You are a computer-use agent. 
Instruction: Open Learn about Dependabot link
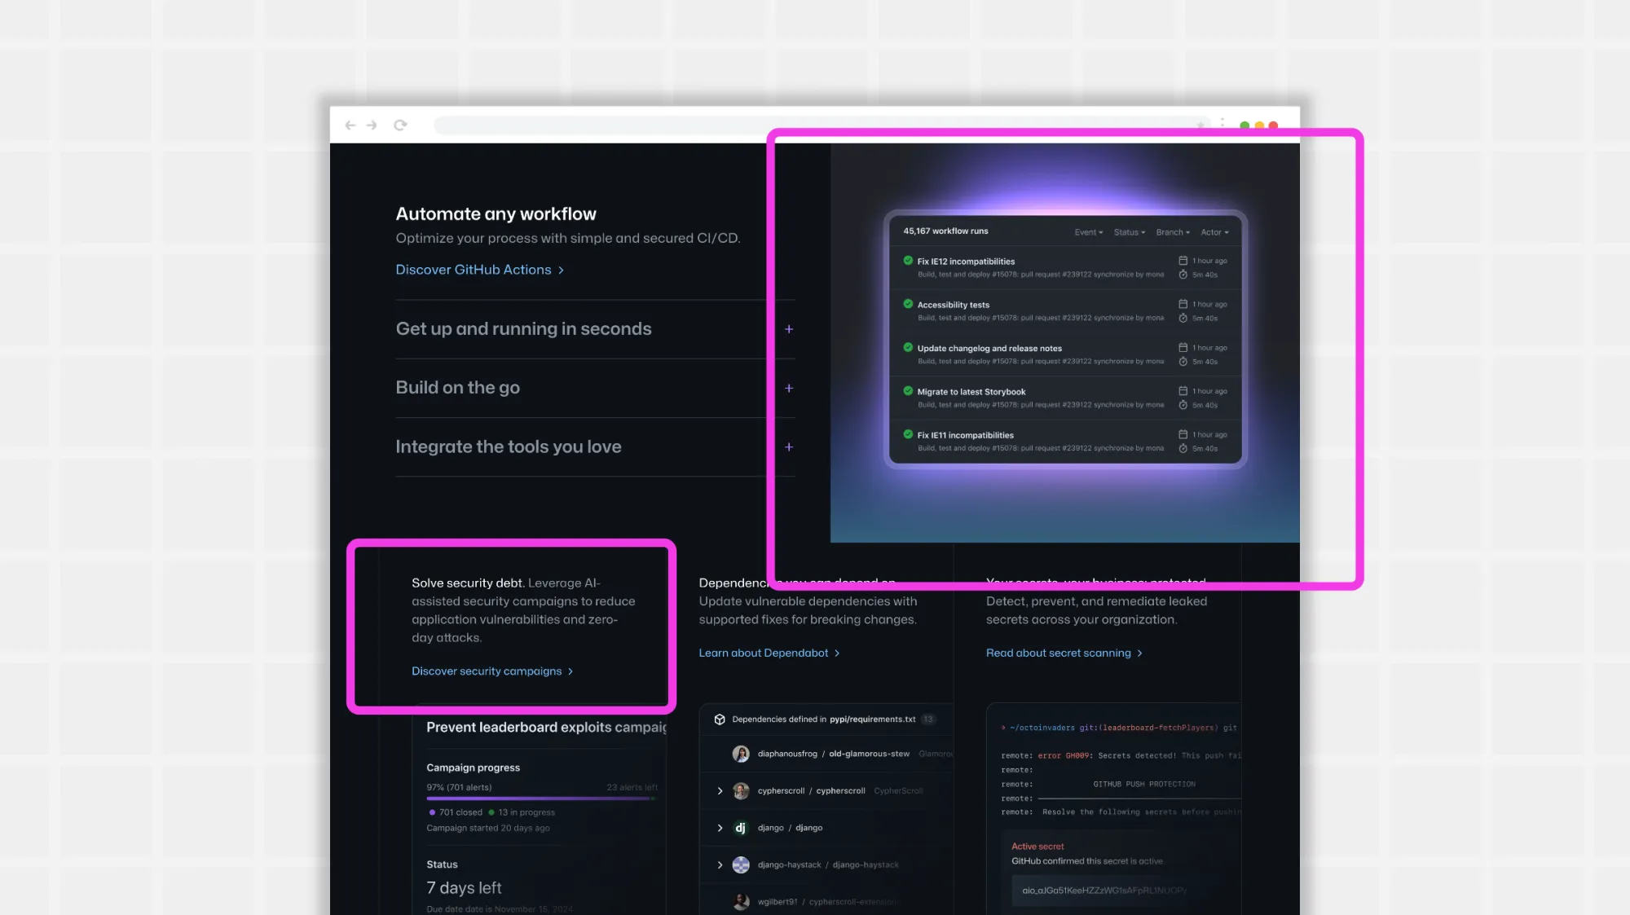tap(769, 653)
